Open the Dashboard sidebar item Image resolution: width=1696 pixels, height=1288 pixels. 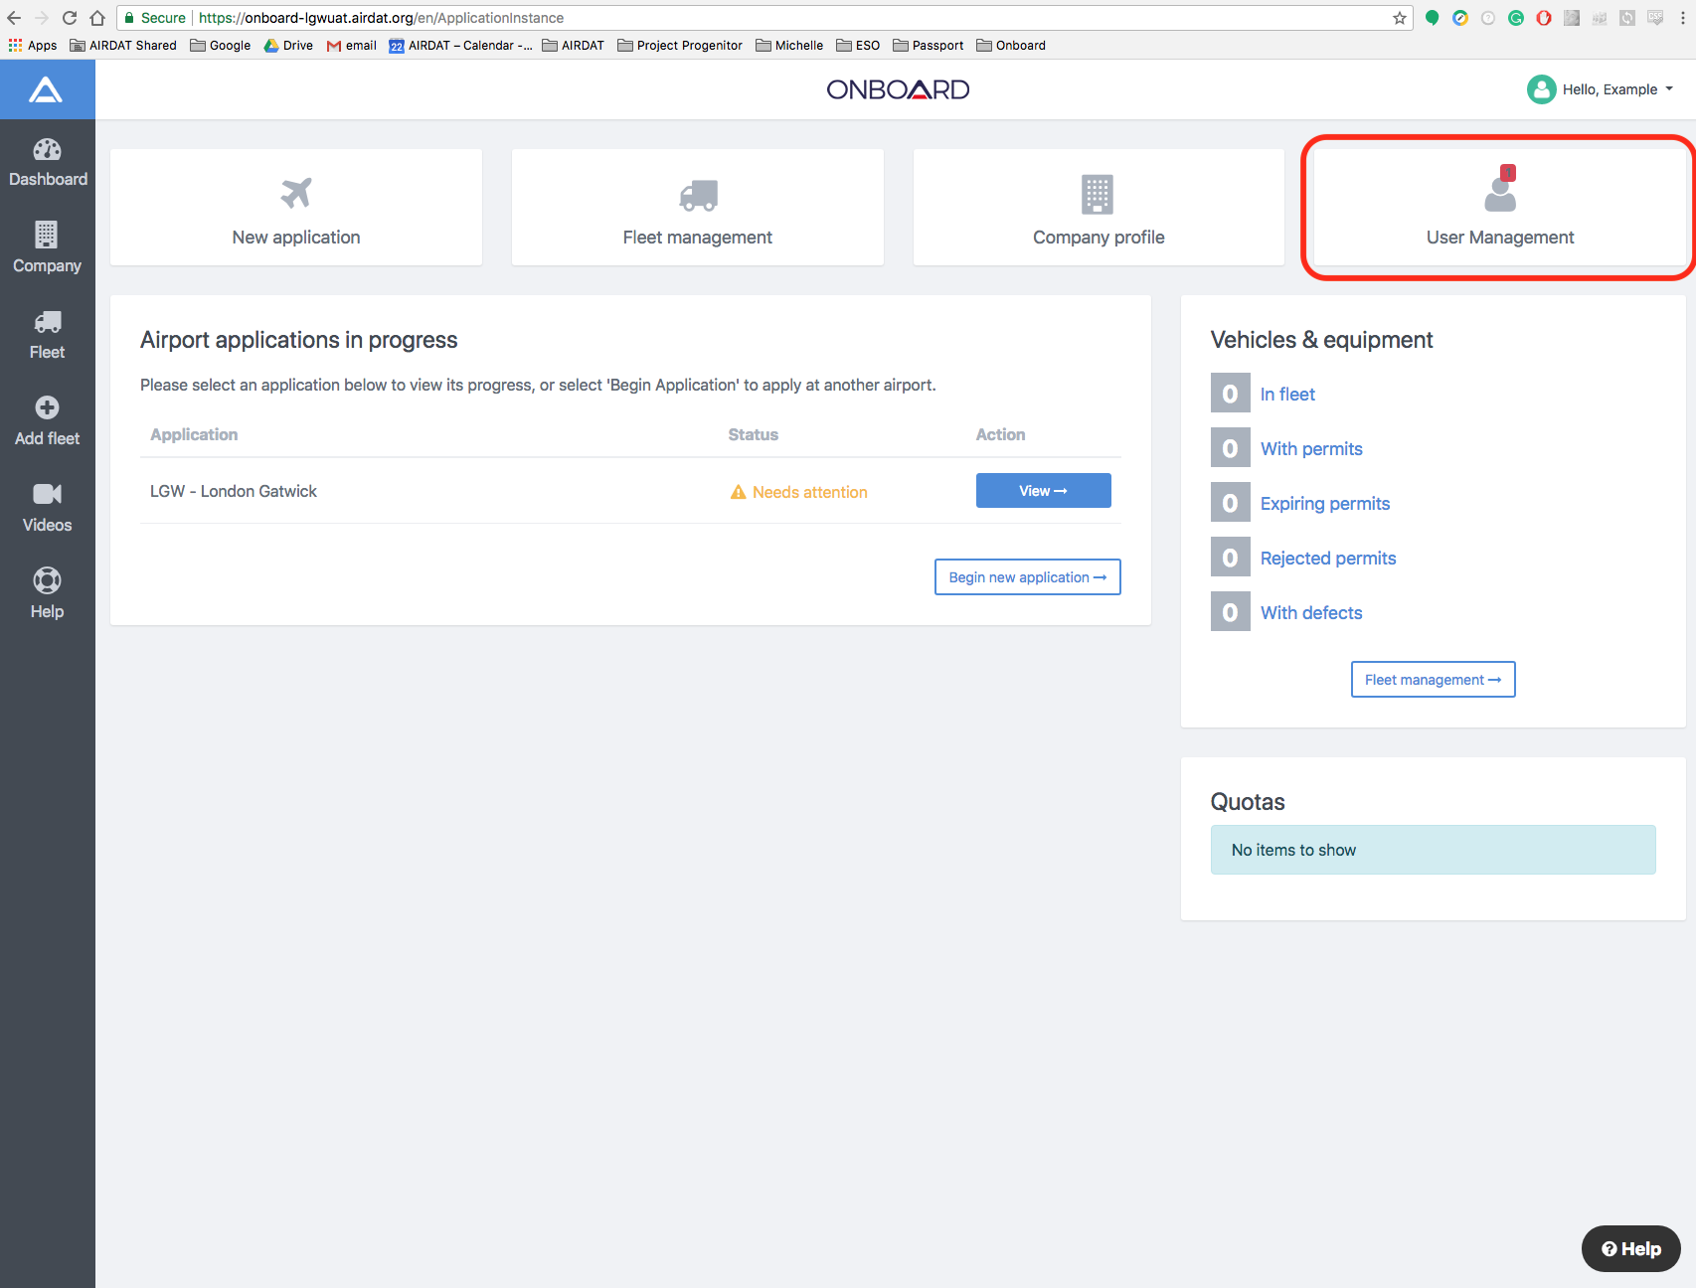click(x=48, y=163)
